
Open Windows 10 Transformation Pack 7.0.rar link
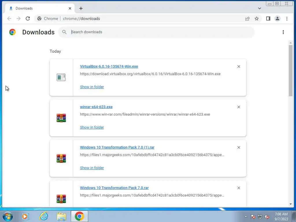point(114,188)
